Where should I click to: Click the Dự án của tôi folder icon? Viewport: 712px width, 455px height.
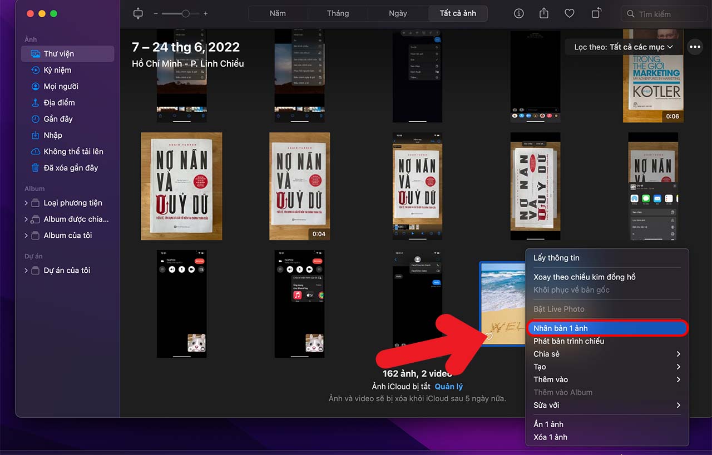[36, 271]
